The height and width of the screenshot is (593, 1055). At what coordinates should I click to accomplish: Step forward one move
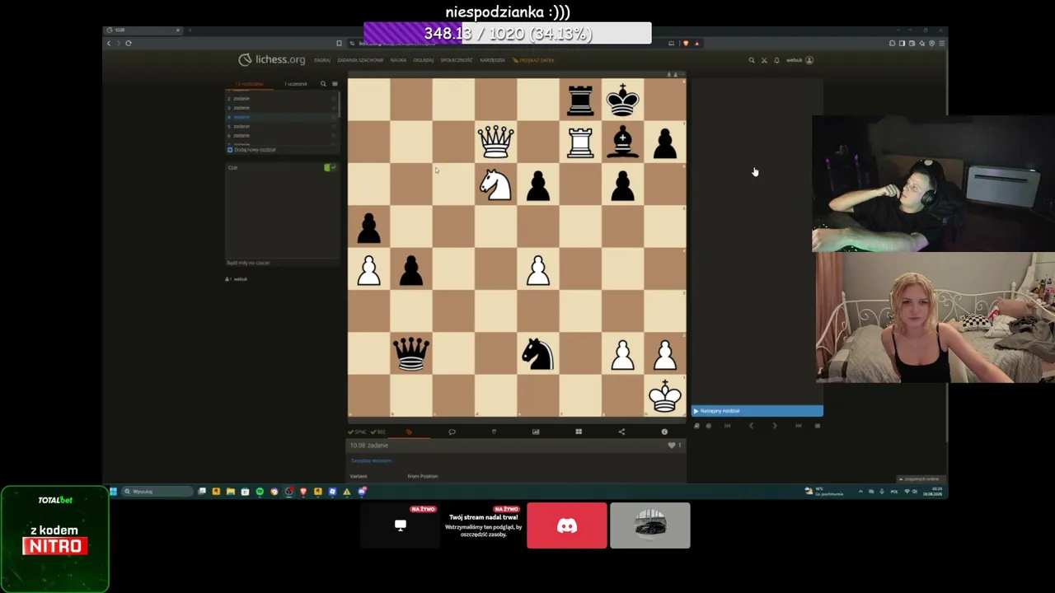pos(774,426)
